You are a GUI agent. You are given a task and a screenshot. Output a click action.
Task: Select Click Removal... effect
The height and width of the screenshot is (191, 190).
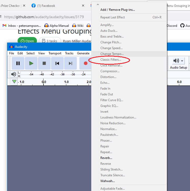tap(129, 65)
